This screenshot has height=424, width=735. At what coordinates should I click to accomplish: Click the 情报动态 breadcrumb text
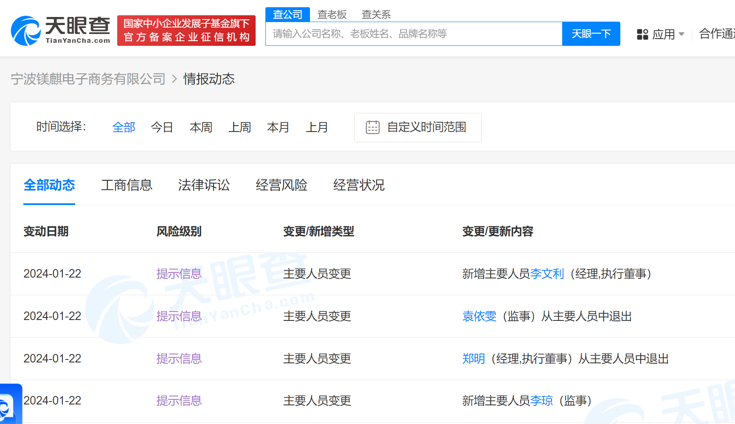[x=209, y=79]
